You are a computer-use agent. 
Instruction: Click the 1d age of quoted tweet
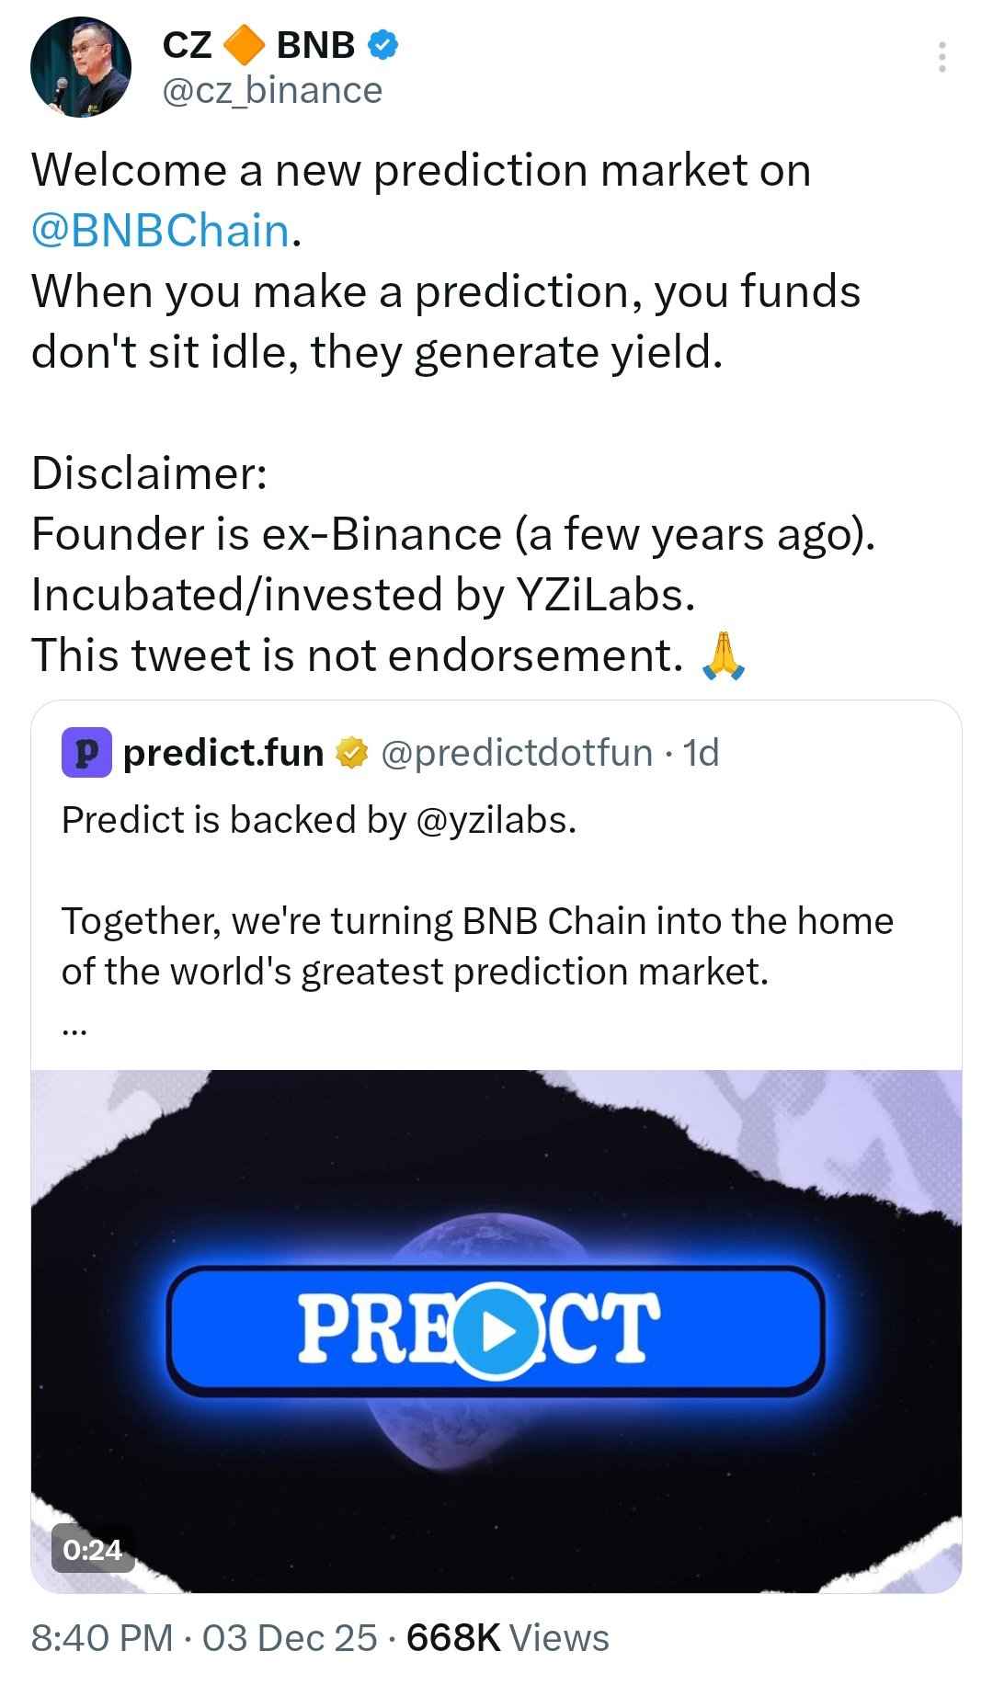[x=701, y=753]
